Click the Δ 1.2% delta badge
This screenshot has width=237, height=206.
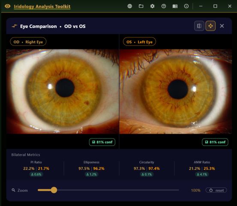coord(91,175)
